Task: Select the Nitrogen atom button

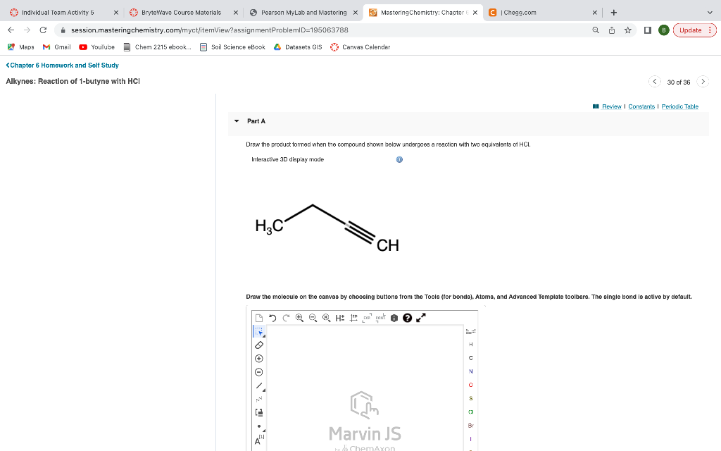Action: click(470, 371)
